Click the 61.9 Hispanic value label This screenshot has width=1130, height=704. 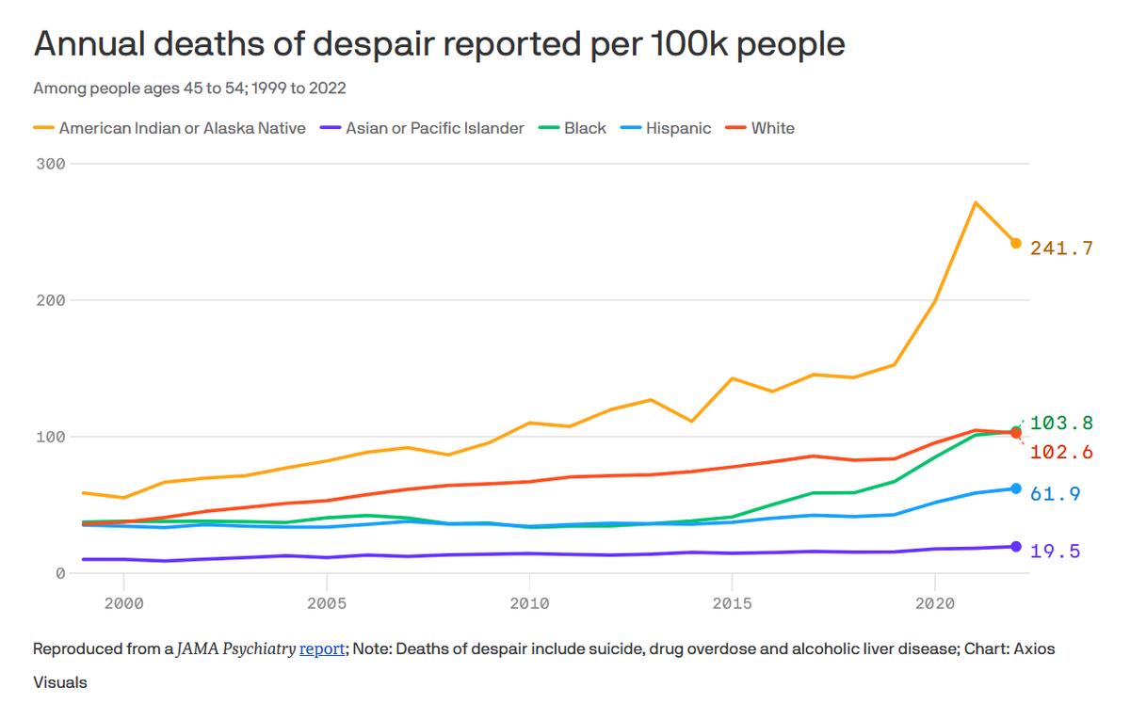(1055, 493)
